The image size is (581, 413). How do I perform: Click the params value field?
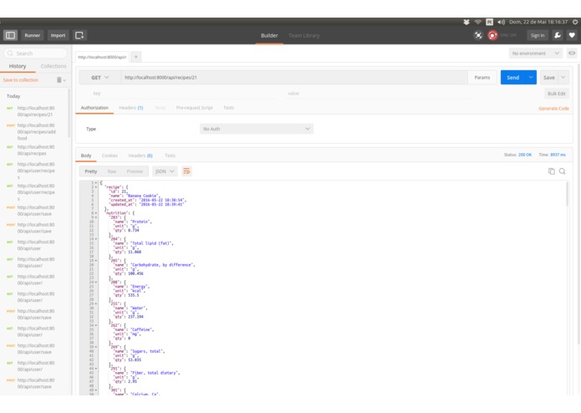click(378, 94)
